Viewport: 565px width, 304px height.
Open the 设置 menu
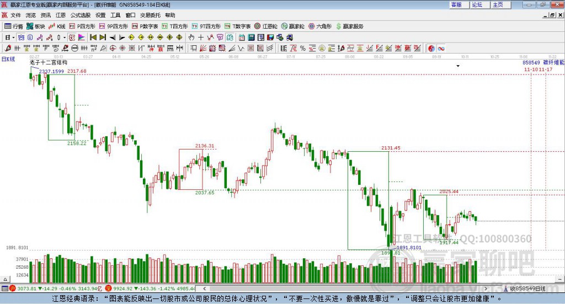100,15
